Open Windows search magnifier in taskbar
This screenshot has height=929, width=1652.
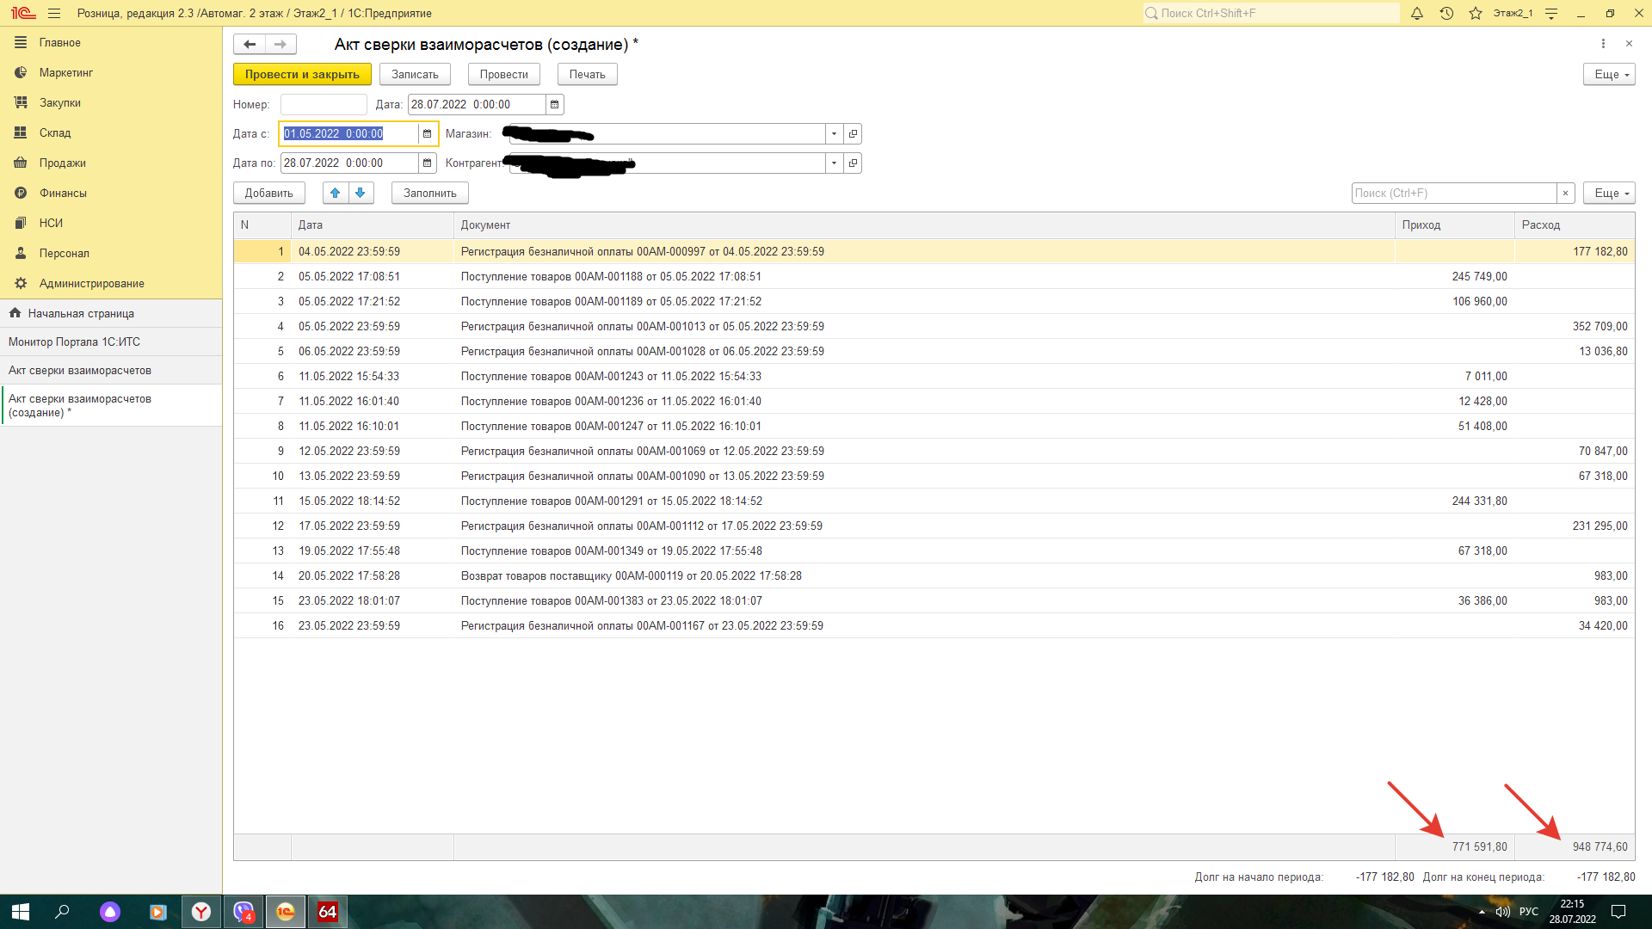point(62,912)
